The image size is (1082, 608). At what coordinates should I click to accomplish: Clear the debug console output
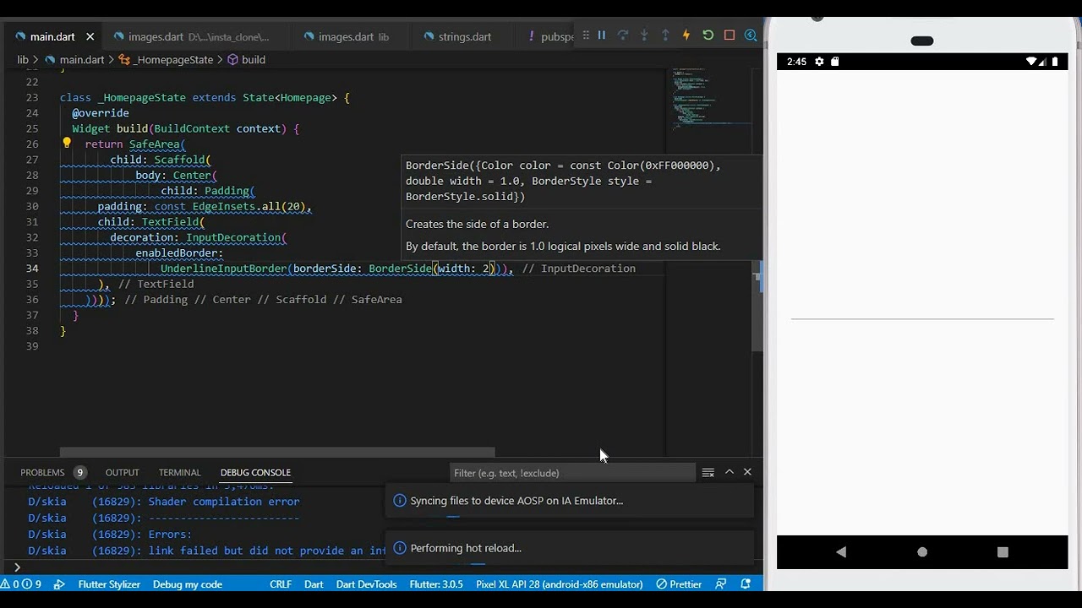point(708,472)
